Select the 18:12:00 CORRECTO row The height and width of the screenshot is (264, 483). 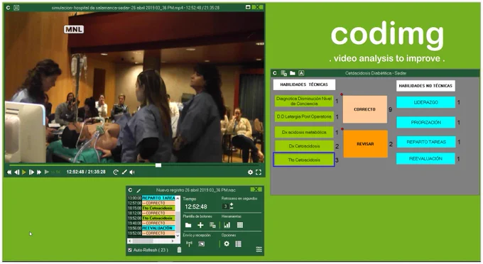coord(151,213)
